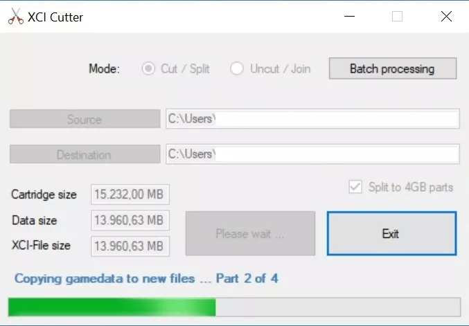Choose the Uncut / Join mode option

pos(238,69)
